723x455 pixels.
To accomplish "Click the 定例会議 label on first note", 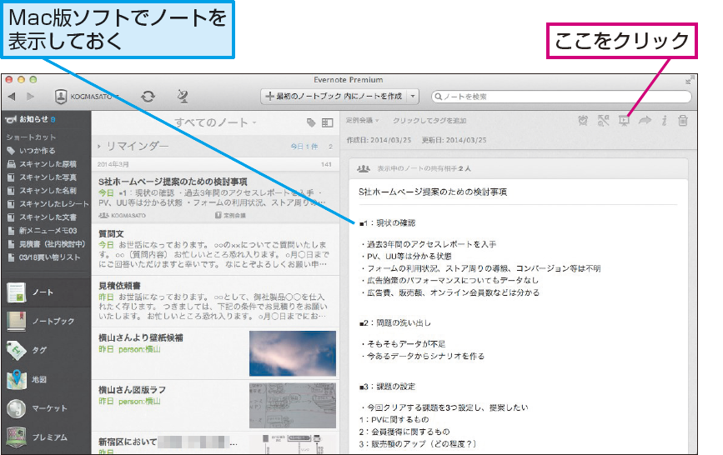I will pyautogui.click(x=230, y=215).
